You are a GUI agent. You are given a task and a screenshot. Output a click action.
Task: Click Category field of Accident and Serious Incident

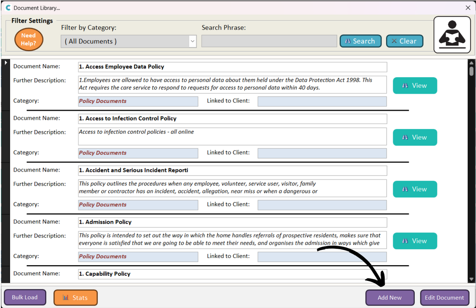point(138,205)
